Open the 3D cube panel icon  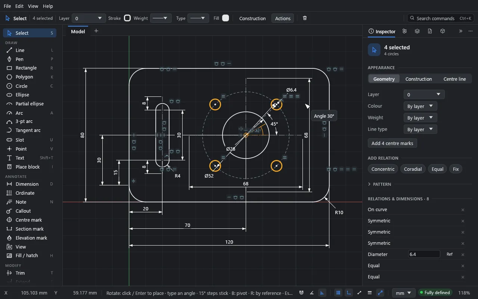(x=443, y=31)
